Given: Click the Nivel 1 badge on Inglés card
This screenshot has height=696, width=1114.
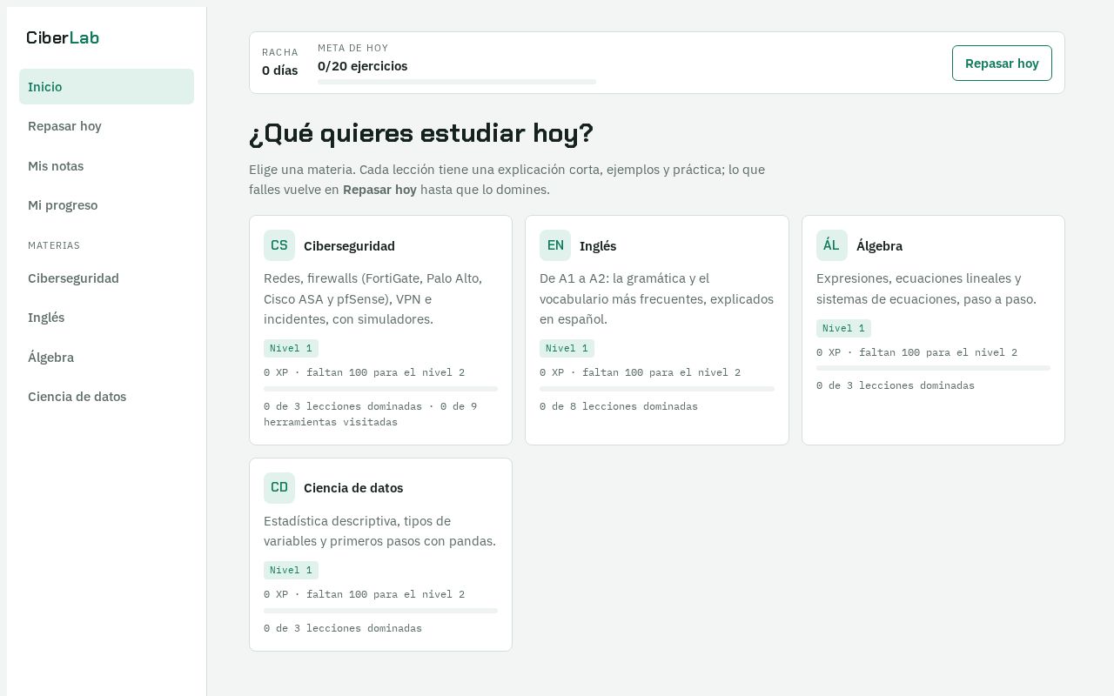Looking at the screenshot, I should click(x=567, y=348).
